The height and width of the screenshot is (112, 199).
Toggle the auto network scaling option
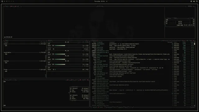(72, 80)
